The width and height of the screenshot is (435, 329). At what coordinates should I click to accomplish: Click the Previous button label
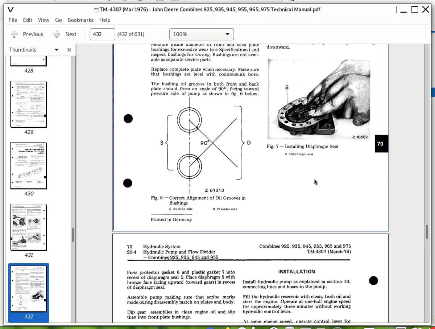coord(33,34)
